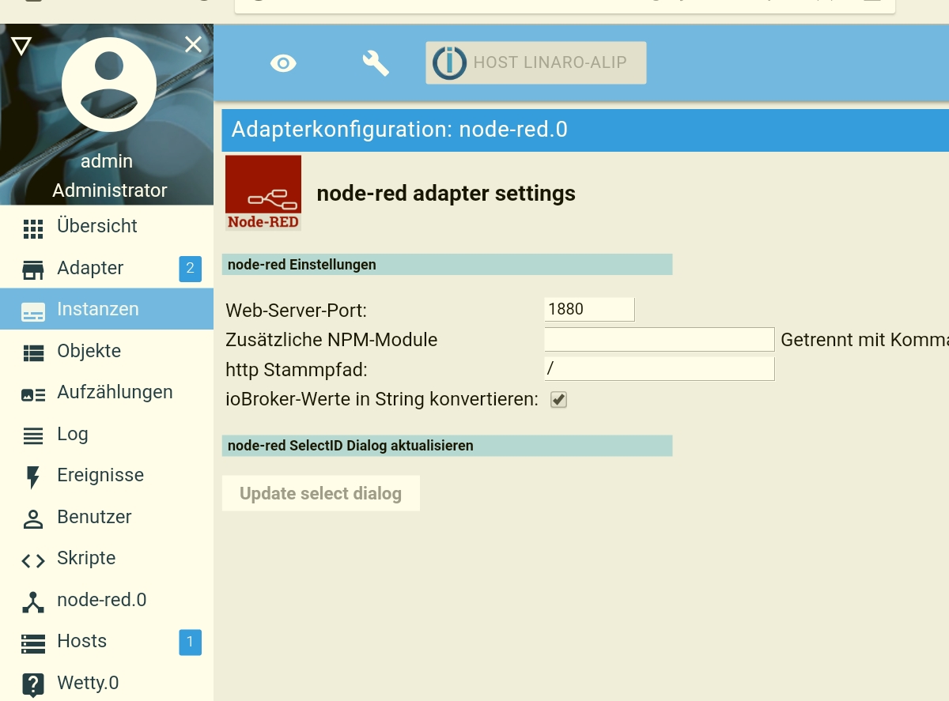Image resolution: width=949 pixels, height=701 pixels.
Task: Click the HOST LINARO-ALIP button
Action: (536, 62)
